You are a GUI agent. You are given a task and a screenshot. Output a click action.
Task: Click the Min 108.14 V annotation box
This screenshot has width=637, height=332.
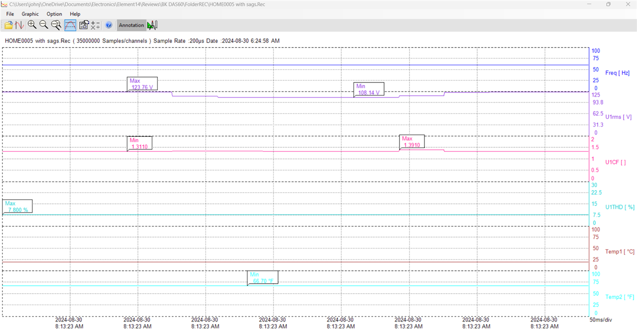369,89
